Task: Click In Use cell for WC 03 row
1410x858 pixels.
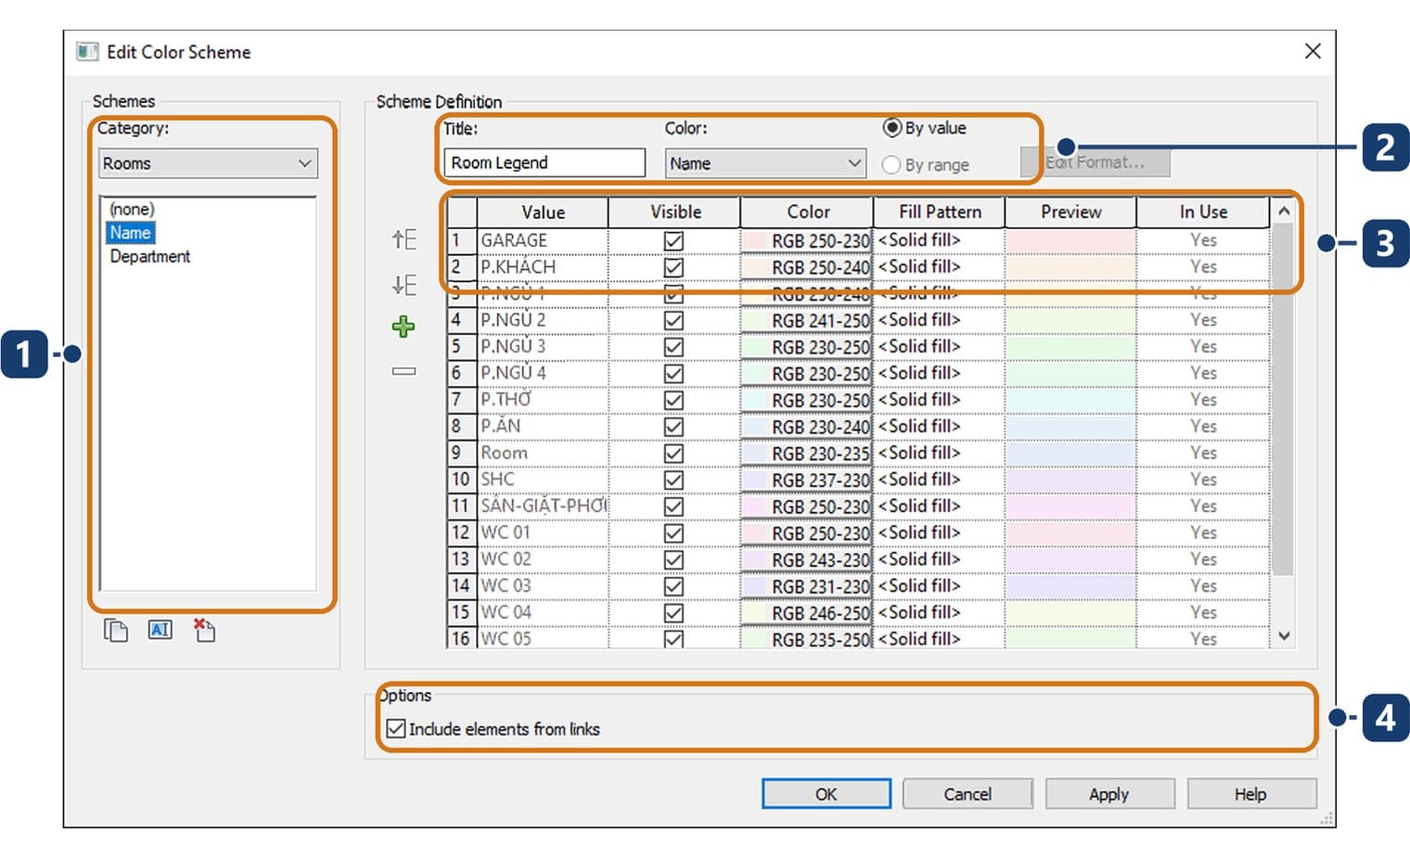Action: pyautogui.click(x=1203, y=586)
